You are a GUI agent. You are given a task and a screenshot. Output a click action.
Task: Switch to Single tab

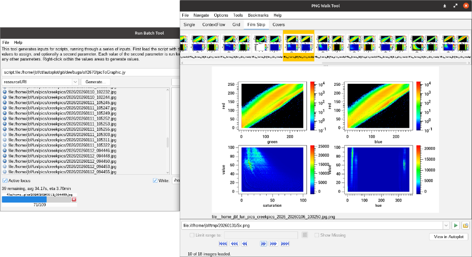click(189, 25)
